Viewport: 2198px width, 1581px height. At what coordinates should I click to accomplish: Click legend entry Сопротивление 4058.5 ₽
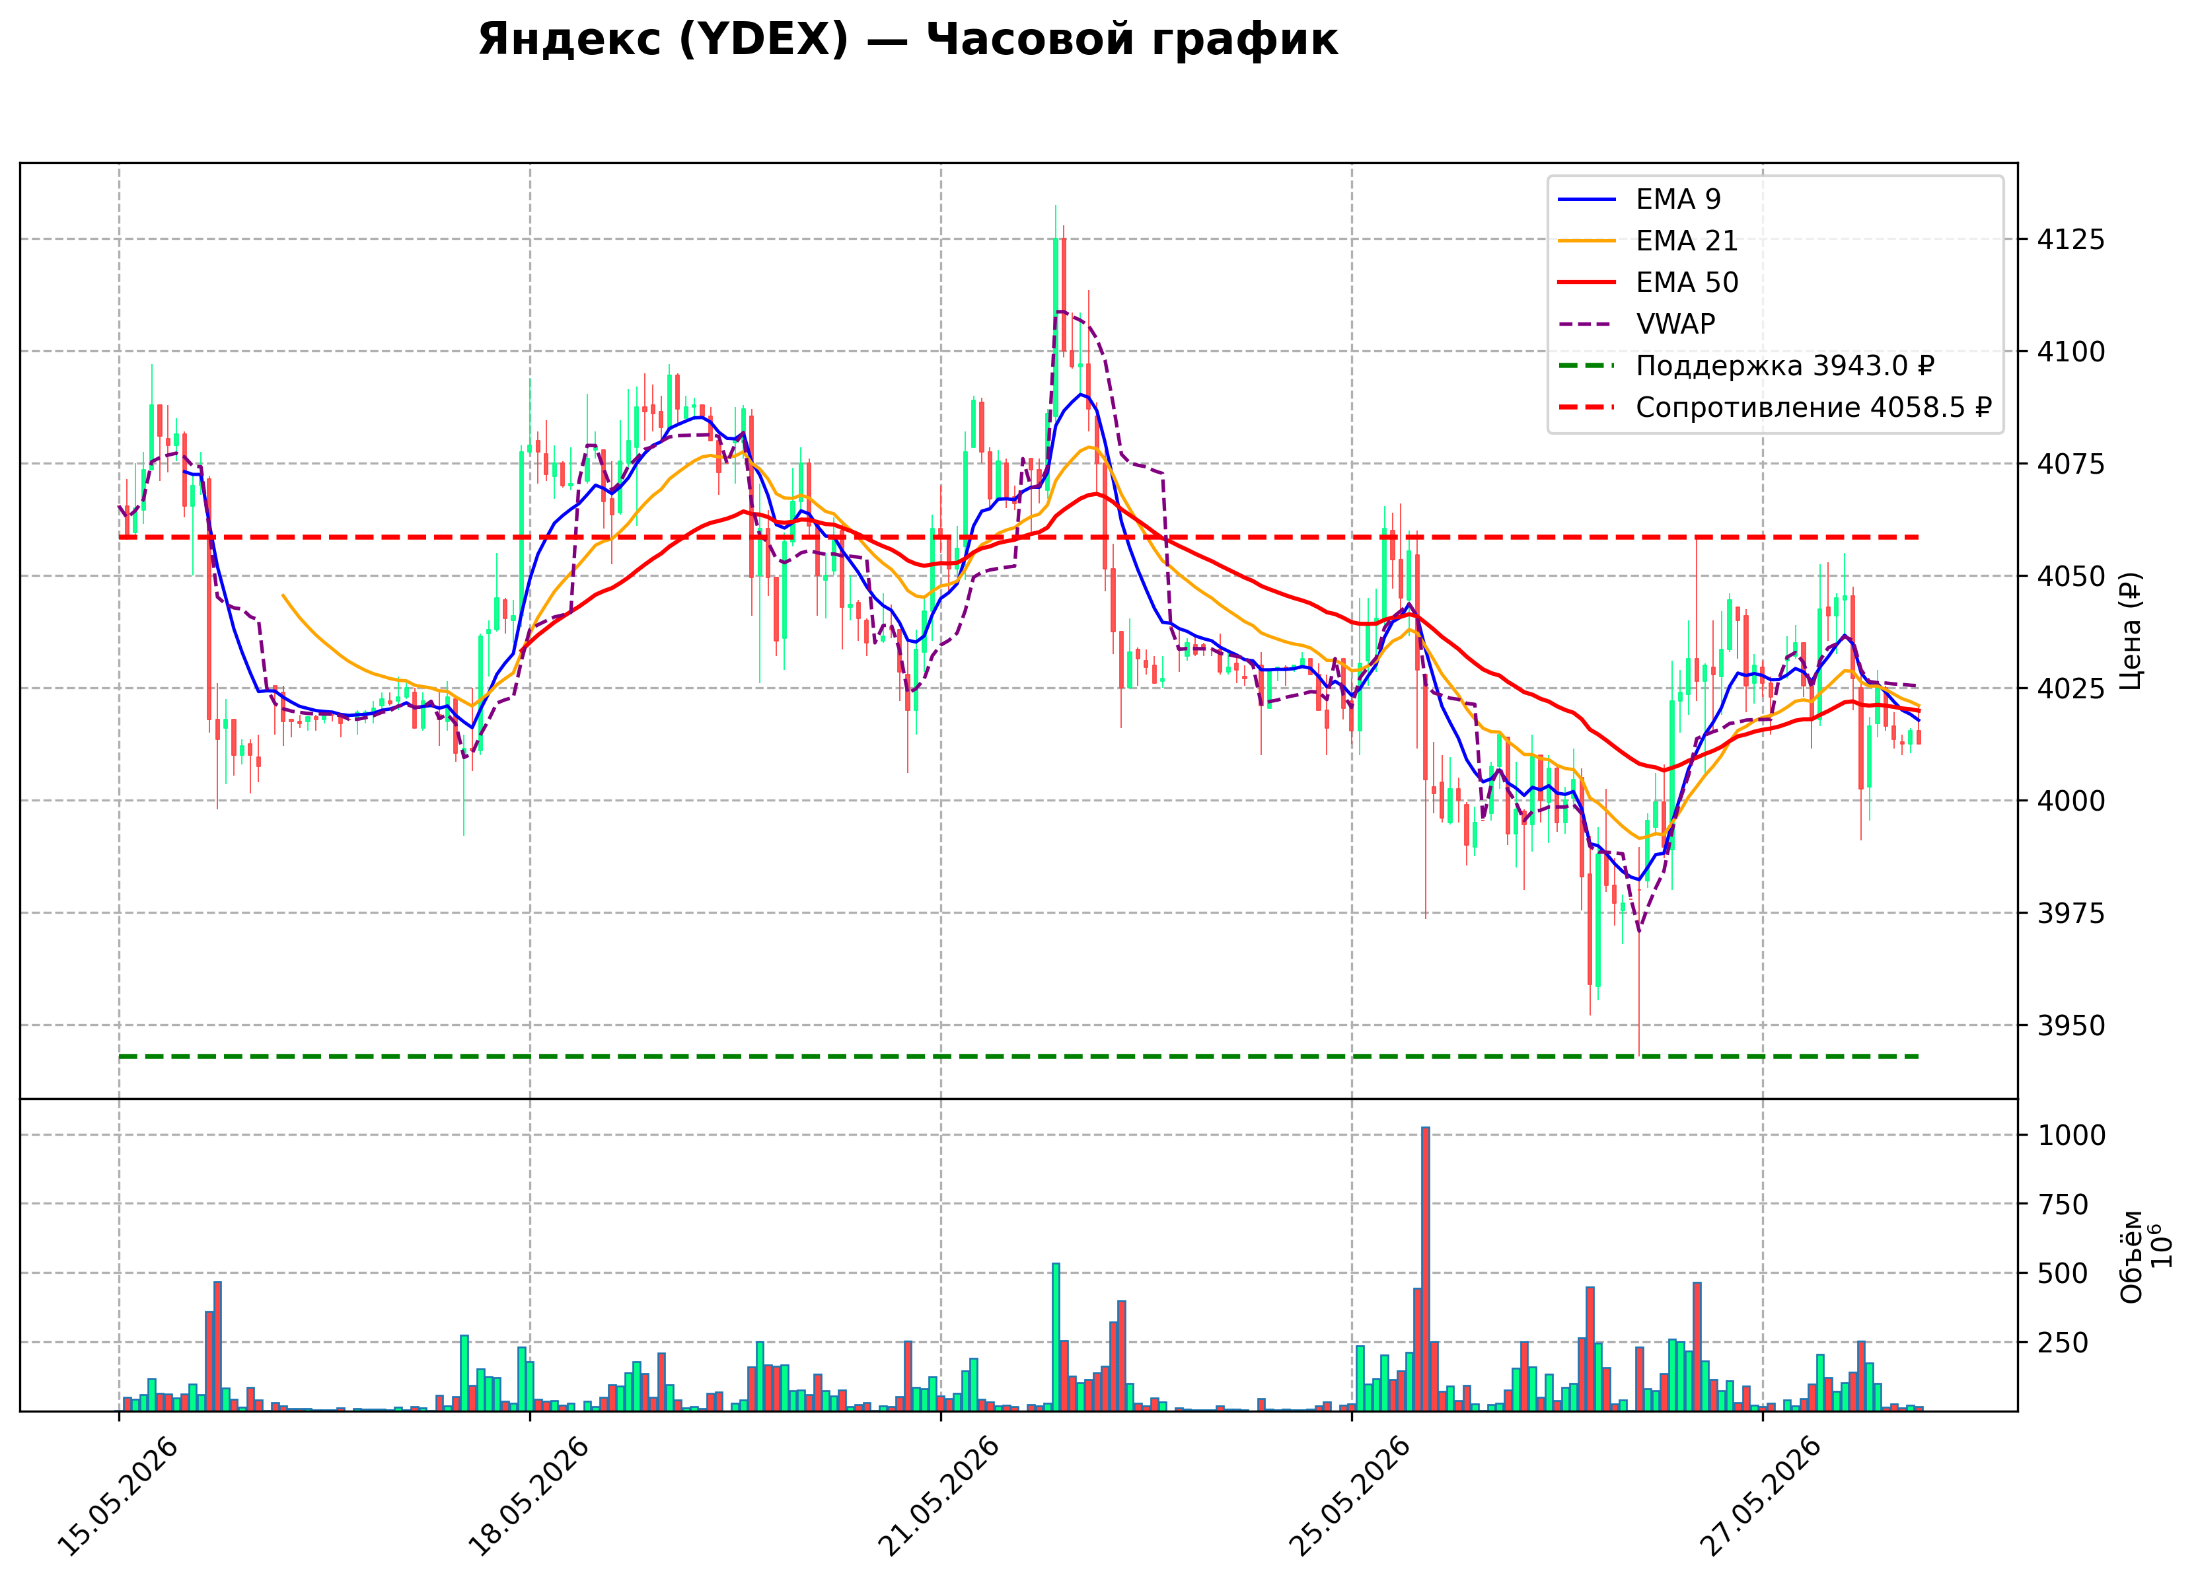coord(1814,407)
